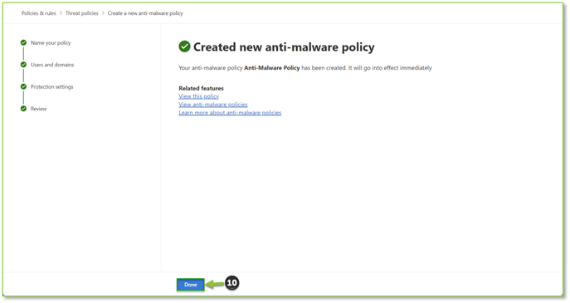Select the Name your policy step

pos(51,43)
